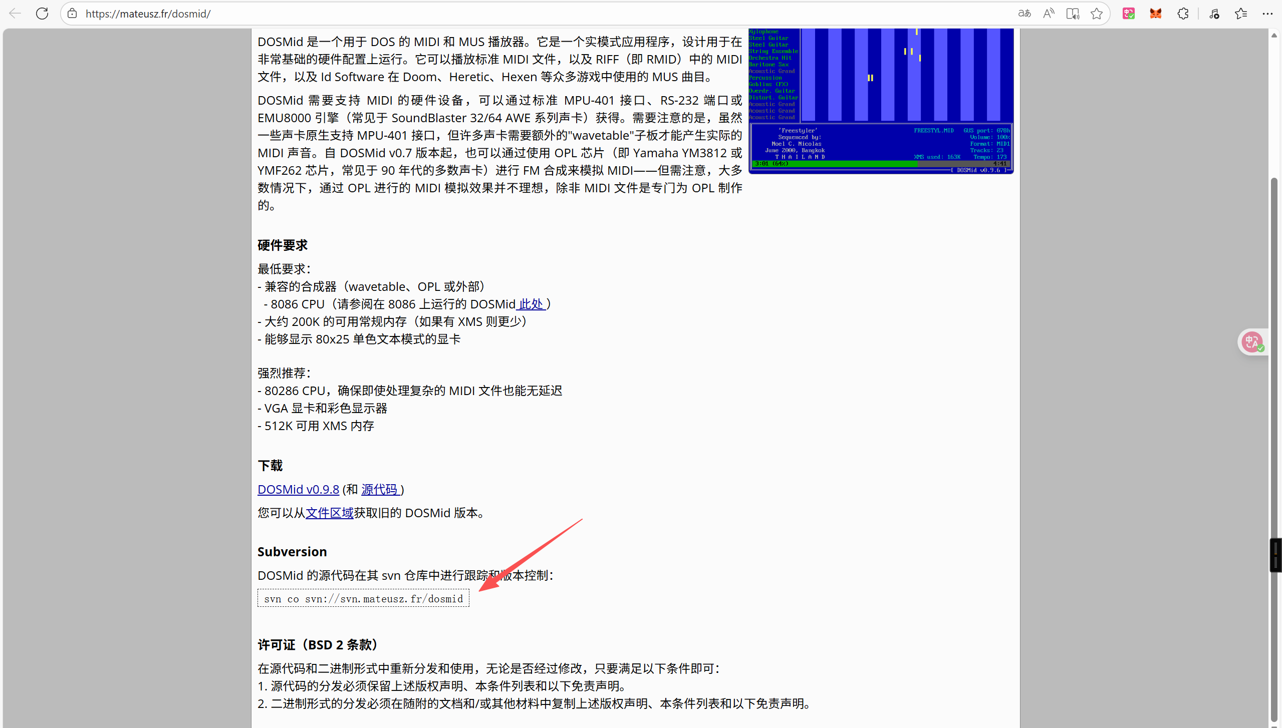Click the Back navigation arrow
The height and width of the screenshot is (728, 1282).
click(x=15, y=14)
